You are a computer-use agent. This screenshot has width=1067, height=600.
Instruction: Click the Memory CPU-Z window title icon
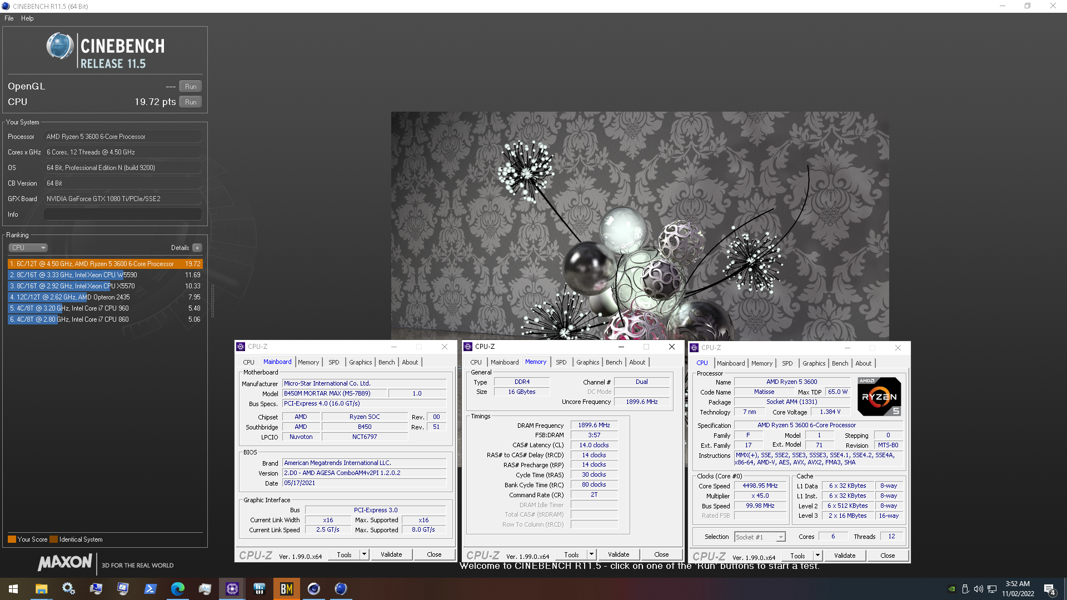(x=468, y=347)
